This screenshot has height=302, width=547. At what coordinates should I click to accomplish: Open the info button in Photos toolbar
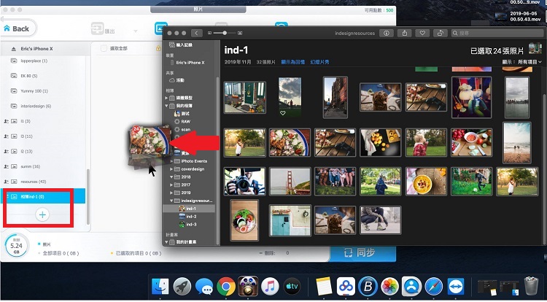tap(386, 33)
